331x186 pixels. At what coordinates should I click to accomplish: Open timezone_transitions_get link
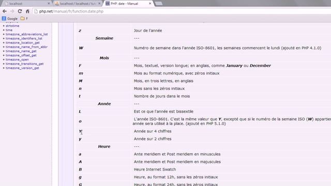coord(24,64)
